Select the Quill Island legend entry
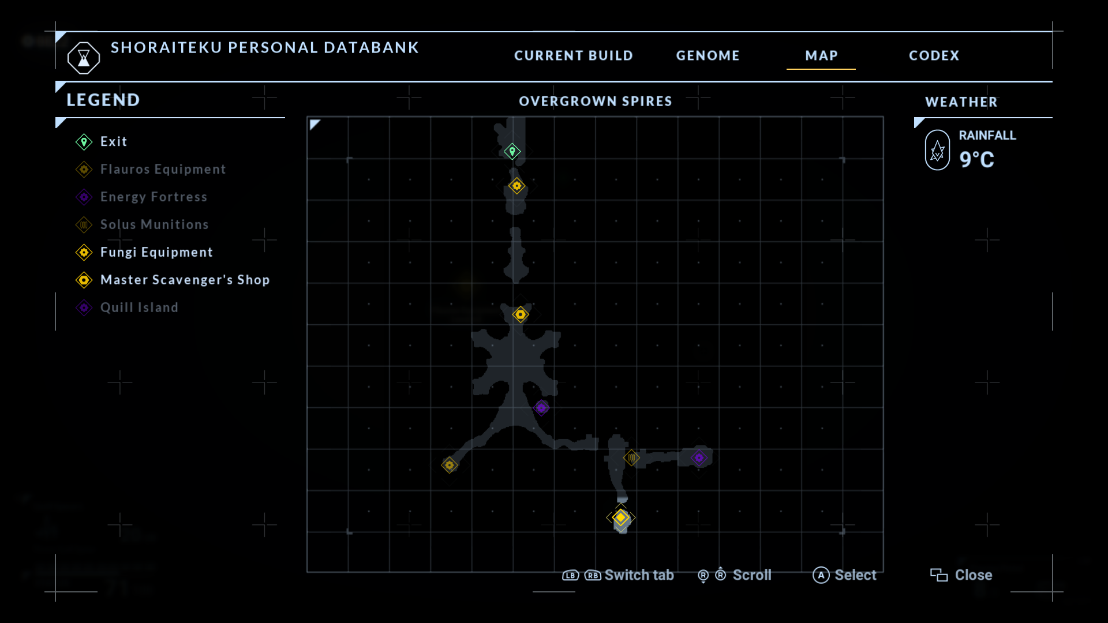Viewport: 1108px width, 623px height. coord(127,307)
